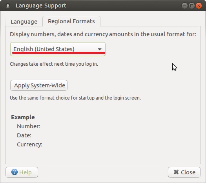Image resolution: width=206 pixels, height=183 pixels.
Task: Click the blue question mark Help icon
Action: point(15,172)
